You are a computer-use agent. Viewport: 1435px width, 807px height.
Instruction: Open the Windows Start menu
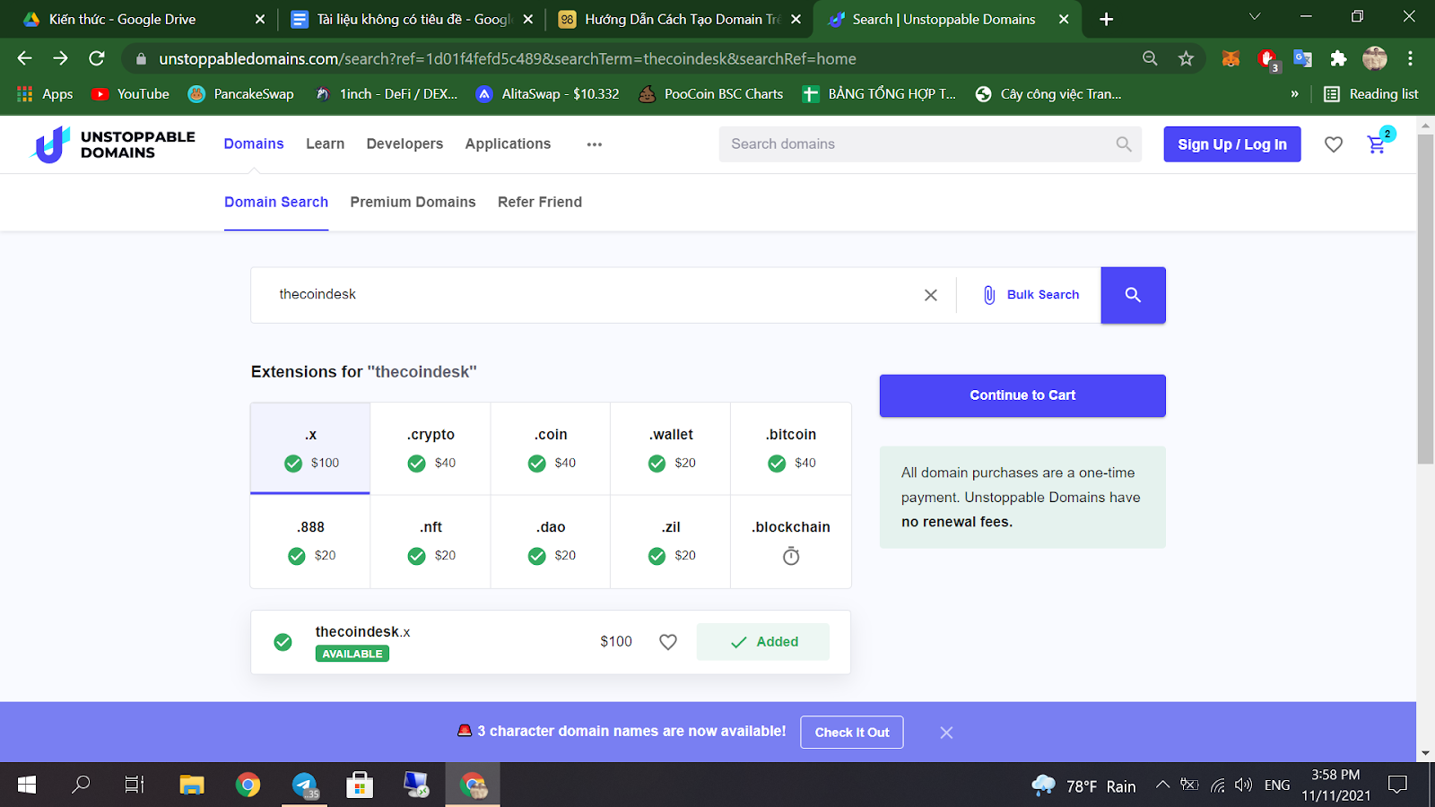click(27, 785)
